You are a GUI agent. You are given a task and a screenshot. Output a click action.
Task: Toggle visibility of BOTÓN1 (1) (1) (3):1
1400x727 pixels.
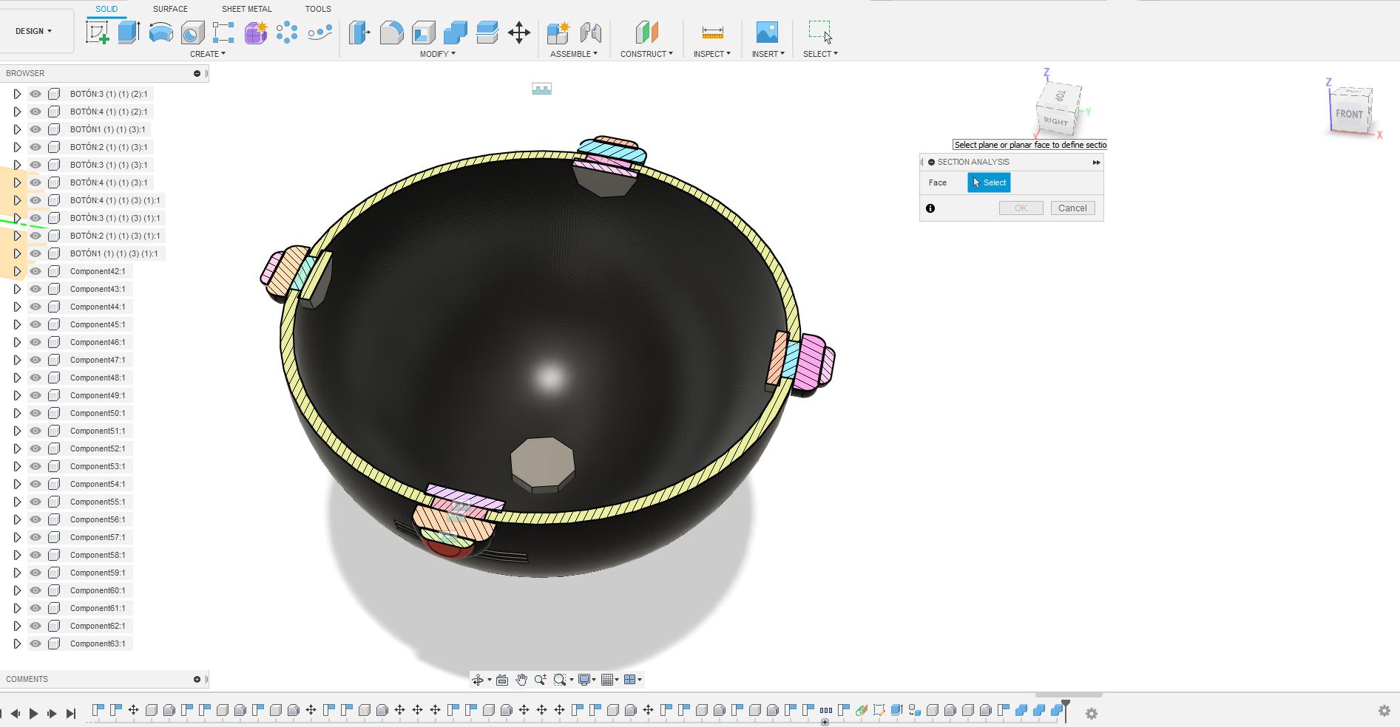click(35, 129)
